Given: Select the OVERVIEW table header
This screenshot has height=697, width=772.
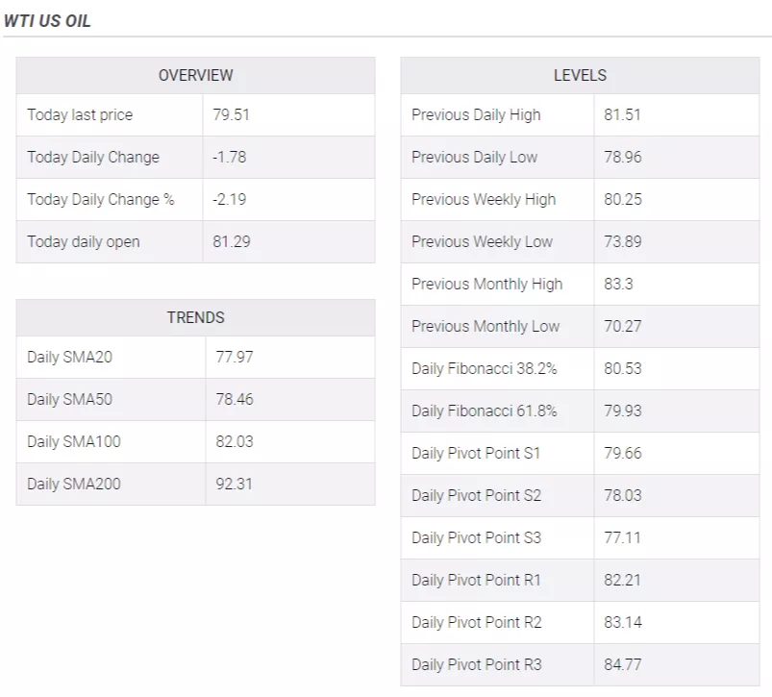Looking at the screenshot, I should click(195, 75).
